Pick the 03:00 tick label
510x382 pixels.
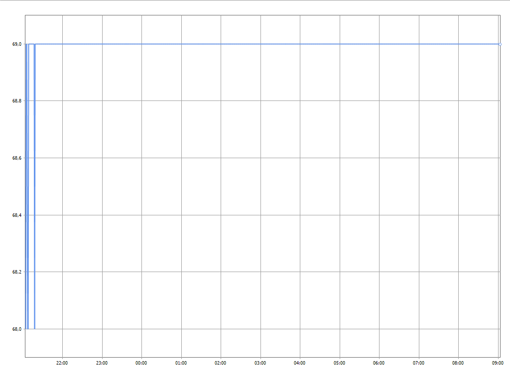point(260,363)
